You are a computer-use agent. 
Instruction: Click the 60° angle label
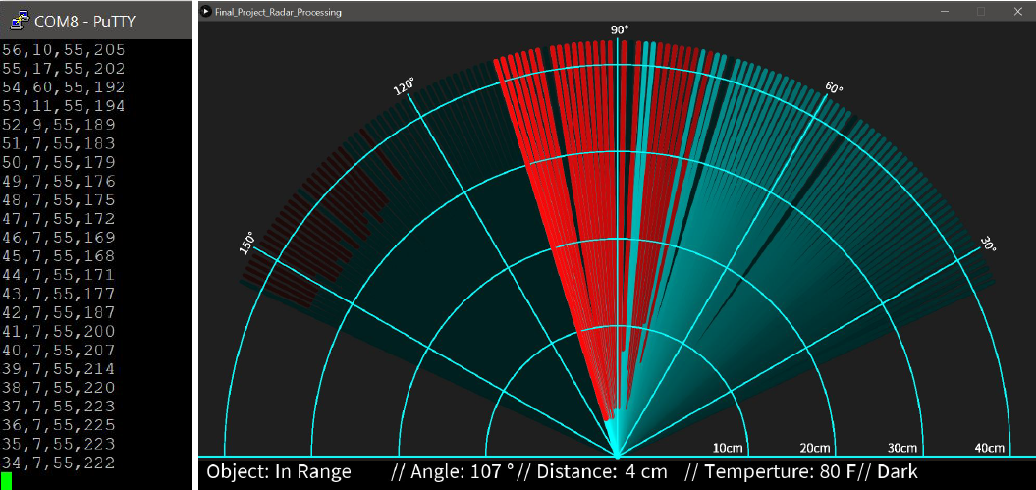[x=834, y=86]
